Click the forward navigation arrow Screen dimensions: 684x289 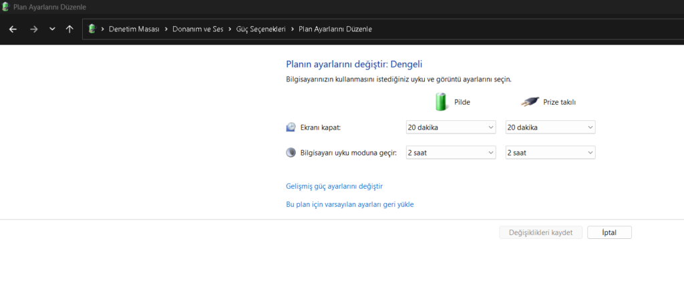point(33,29)
